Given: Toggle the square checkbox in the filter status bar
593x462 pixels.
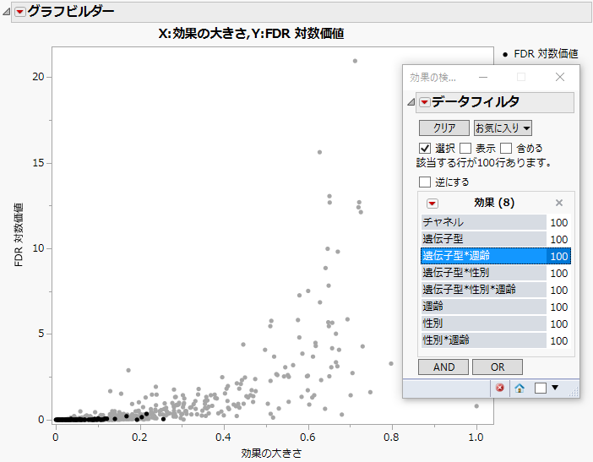Looking at the screenshot, I should tap(541, 388).
